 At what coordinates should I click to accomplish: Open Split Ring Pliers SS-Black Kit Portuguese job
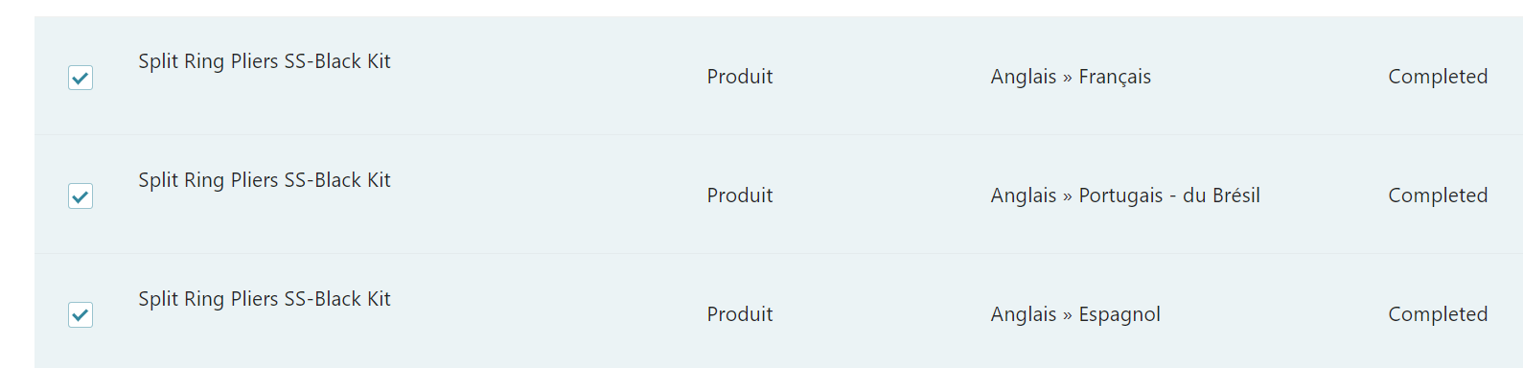tap(265, 180)
